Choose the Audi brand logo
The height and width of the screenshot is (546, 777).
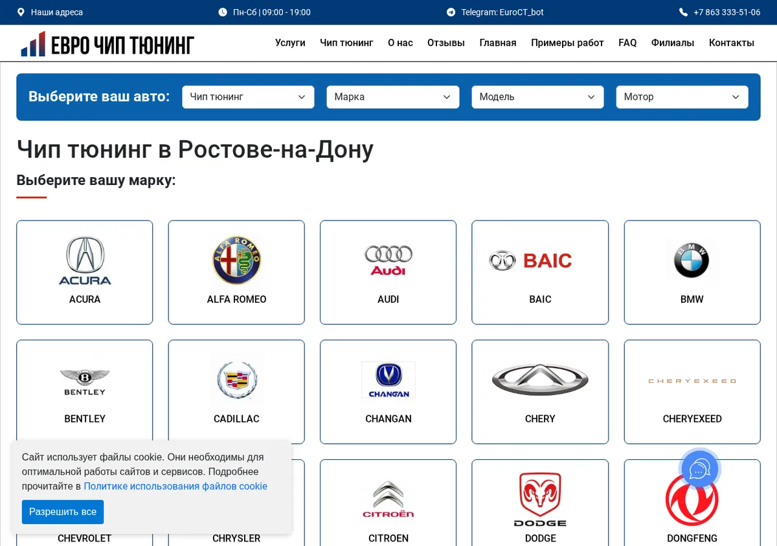coord(388,260)
